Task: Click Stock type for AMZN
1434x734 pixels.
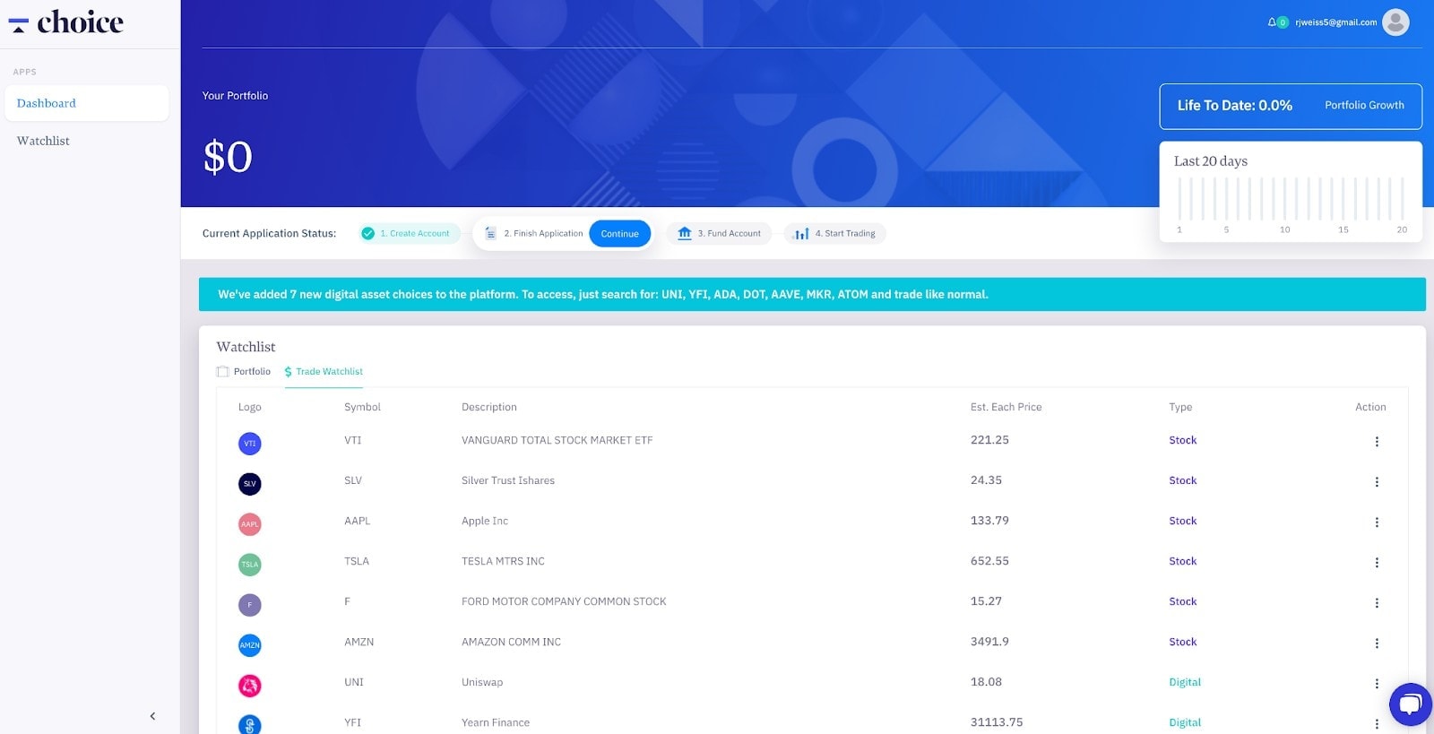Action: (x=1182, y=642)
